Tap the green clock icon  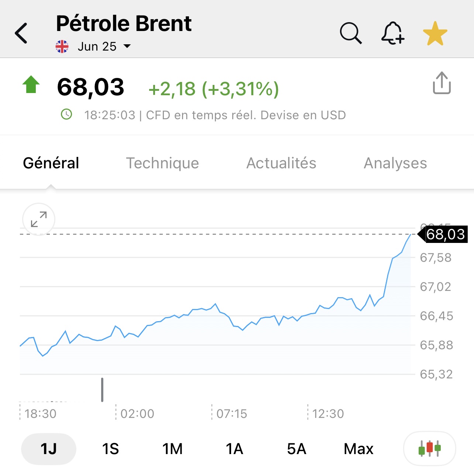coord(66,114)
